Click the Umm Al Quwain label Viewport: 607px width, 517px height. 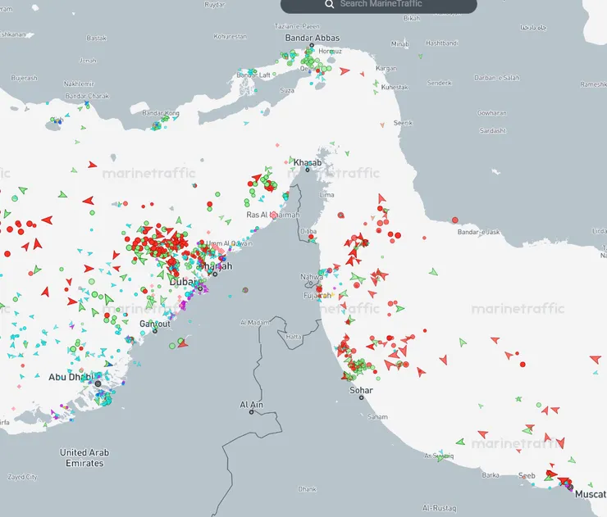pyautogui.click(x=229, y=243)
